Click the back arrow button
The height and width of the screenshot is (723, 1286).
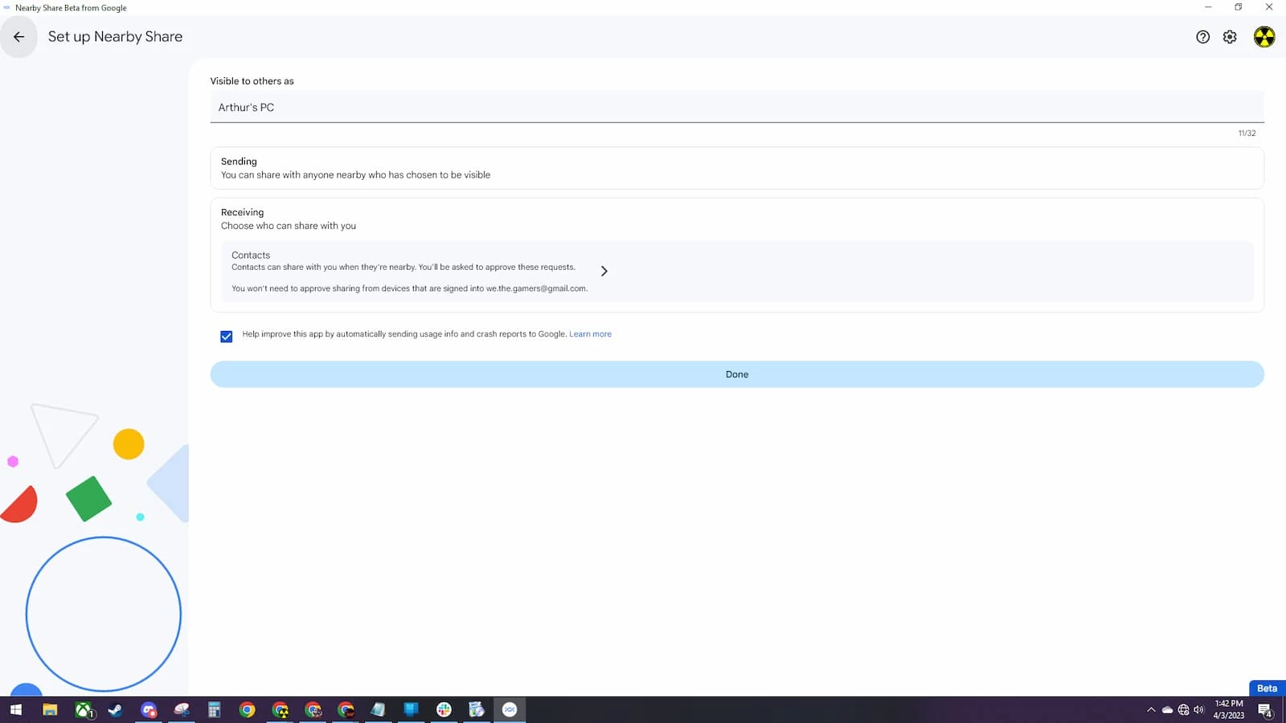coord(18,37)
